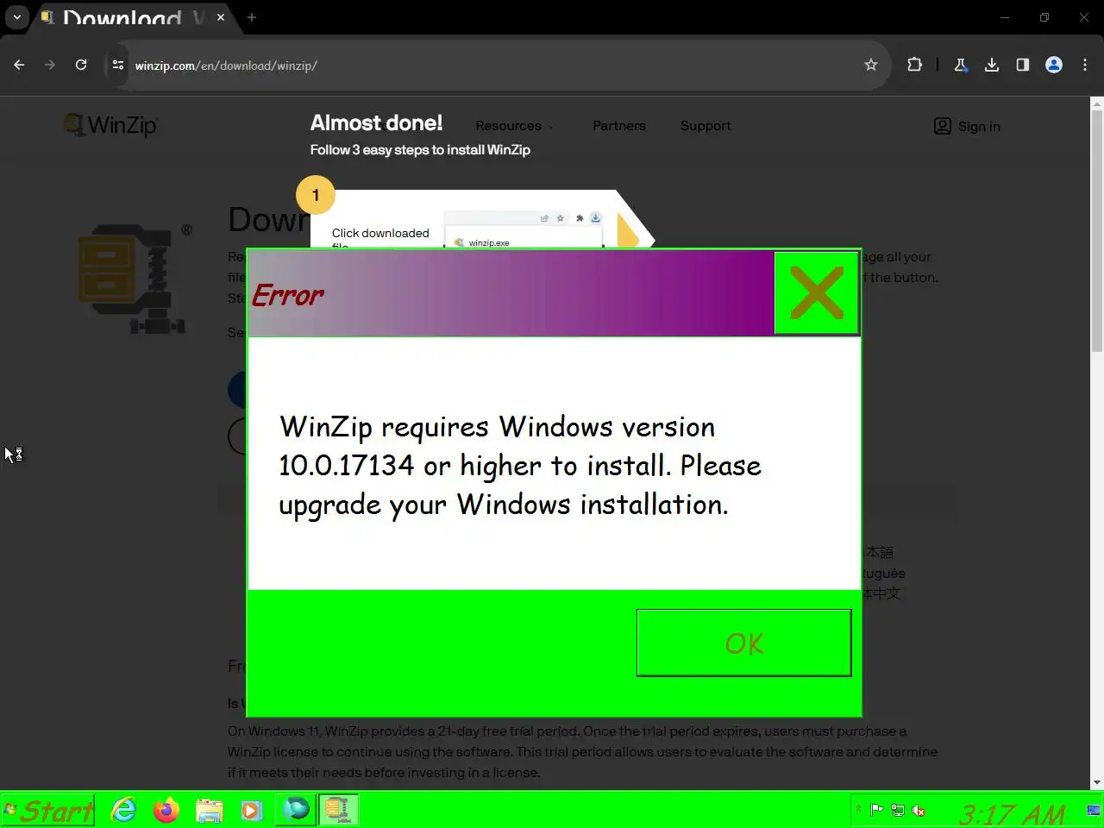Click OK in the Error dialog
The image size is (1104, 828).
coord(743,643)
